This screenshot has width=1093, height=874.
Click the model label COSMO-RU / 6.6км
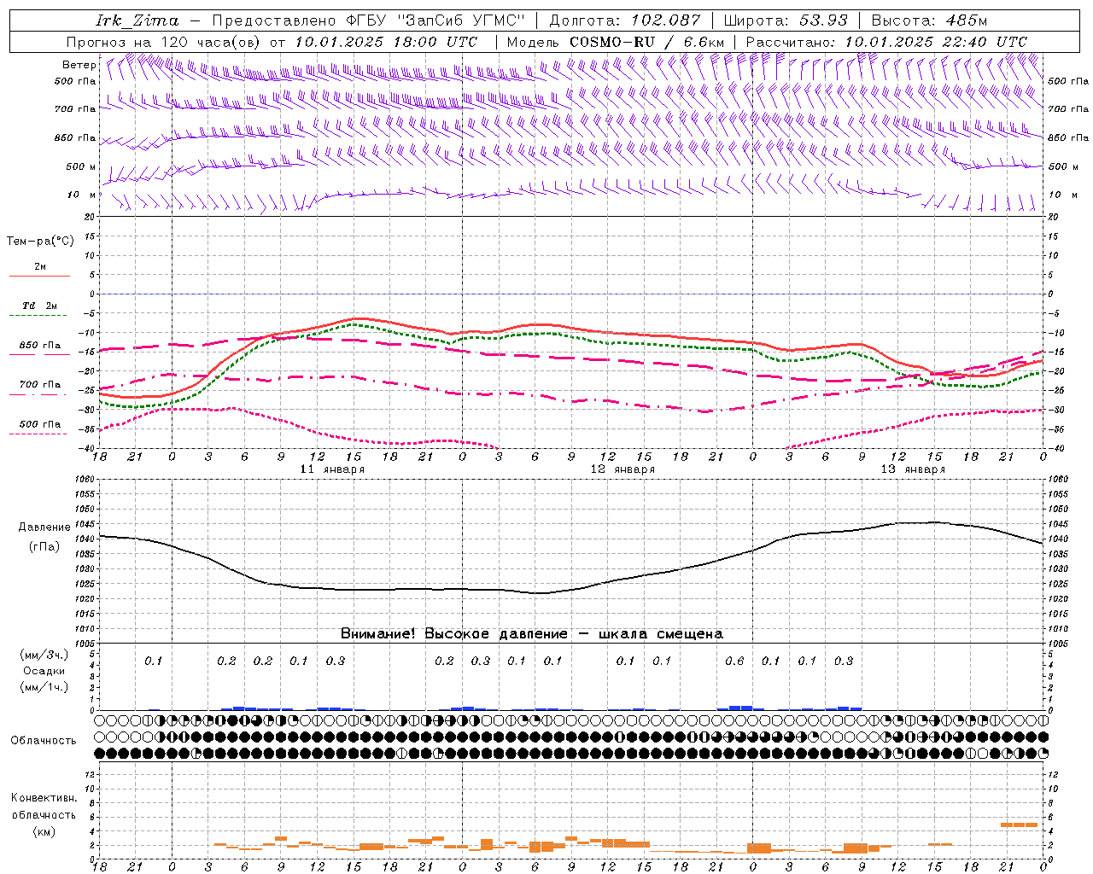coord(646,42)
